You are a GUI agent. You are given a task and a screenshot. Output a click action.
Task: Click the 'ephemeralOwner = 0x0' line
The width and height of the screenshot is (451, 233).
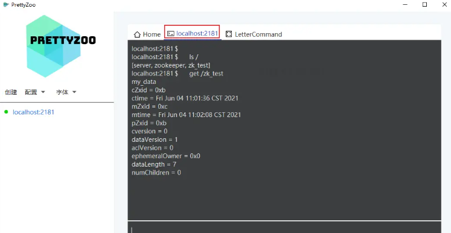[x=165, y=156]
